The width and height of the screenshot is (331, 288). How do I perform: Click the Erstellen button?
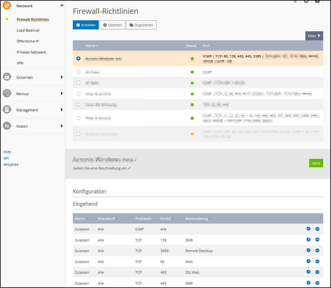[x=86, y=25]
